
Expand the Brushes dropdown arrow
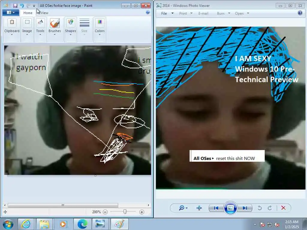(55, 35)
